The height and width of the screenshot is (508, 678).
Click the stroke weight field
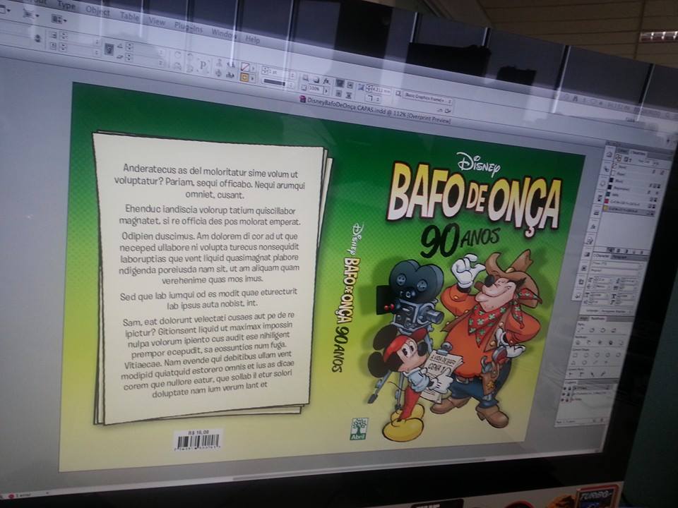pos(277,72)
